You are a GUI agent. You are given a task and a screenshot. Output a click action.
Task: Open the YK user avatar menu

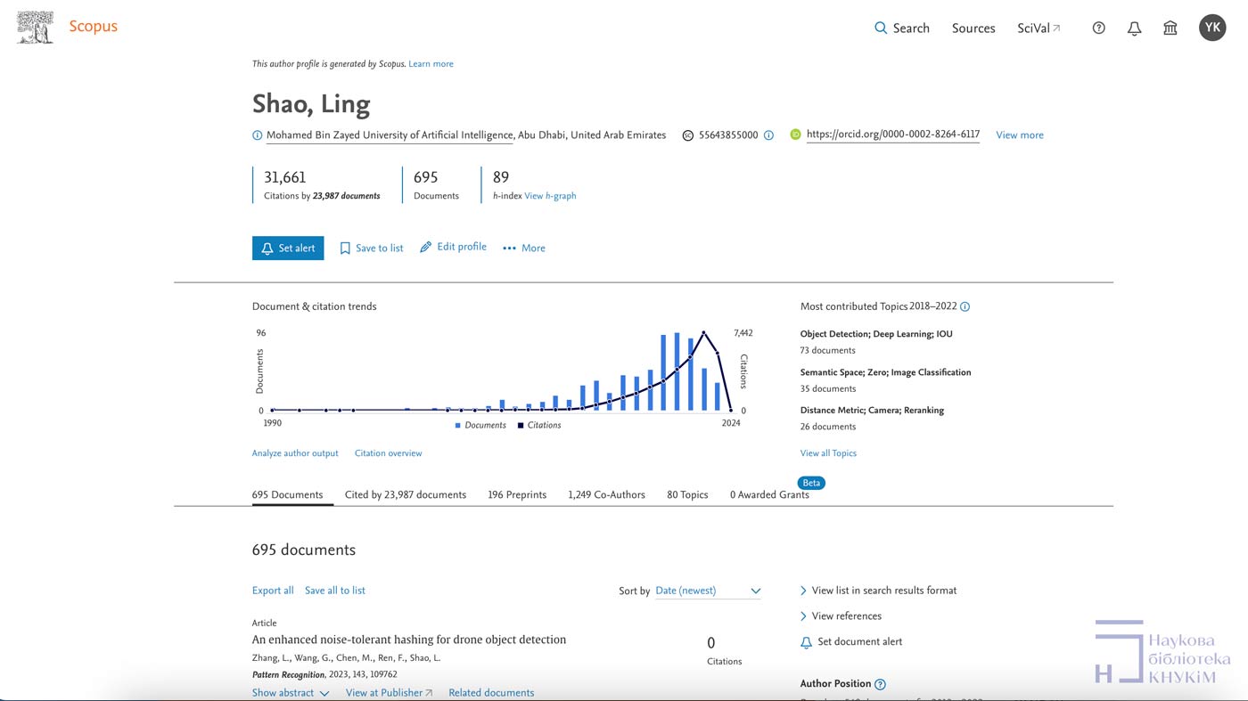tap(1211, 28)
